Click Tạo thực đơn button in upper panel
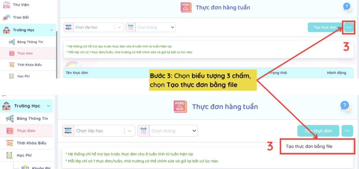This screenshot has height=169, width=359. pyautogui.click(x=325, y=27)
